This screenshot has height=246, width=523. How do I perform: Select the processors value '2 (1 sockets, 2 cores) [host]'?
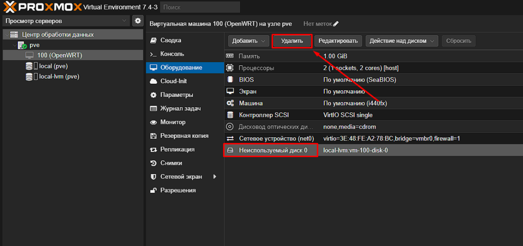click(361, 68)
